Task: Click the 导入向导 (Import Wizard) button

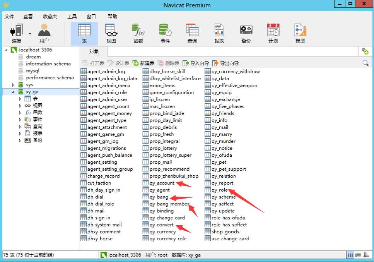Action: click(196, 63)
